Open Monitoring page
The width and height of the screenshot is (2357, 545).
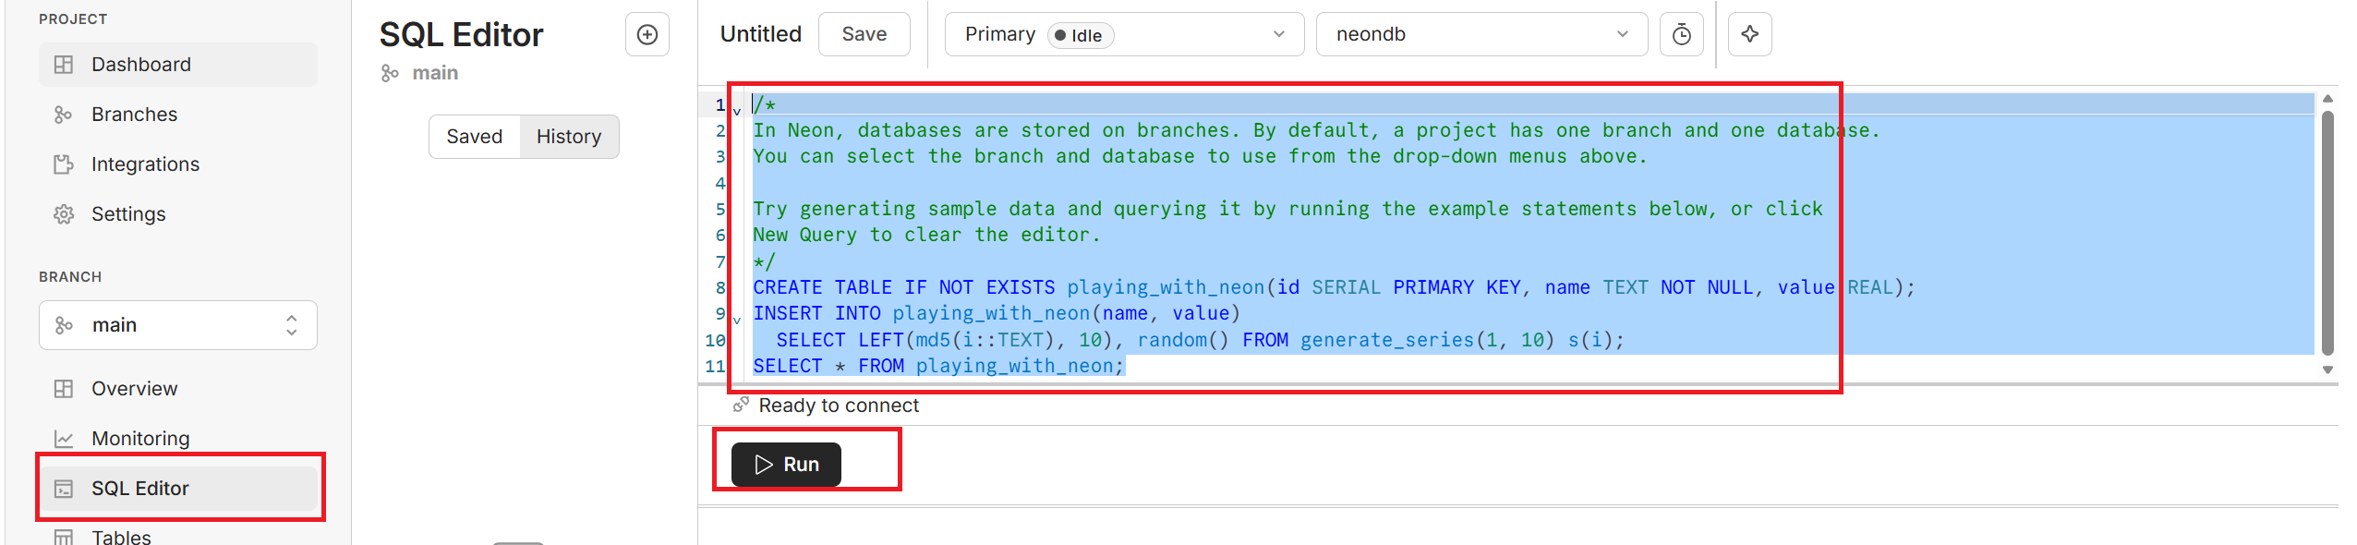click(x=178, y=439)
